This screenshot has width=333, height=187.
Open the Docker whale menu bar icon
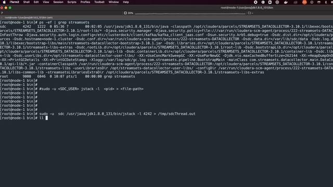[286, 2]
